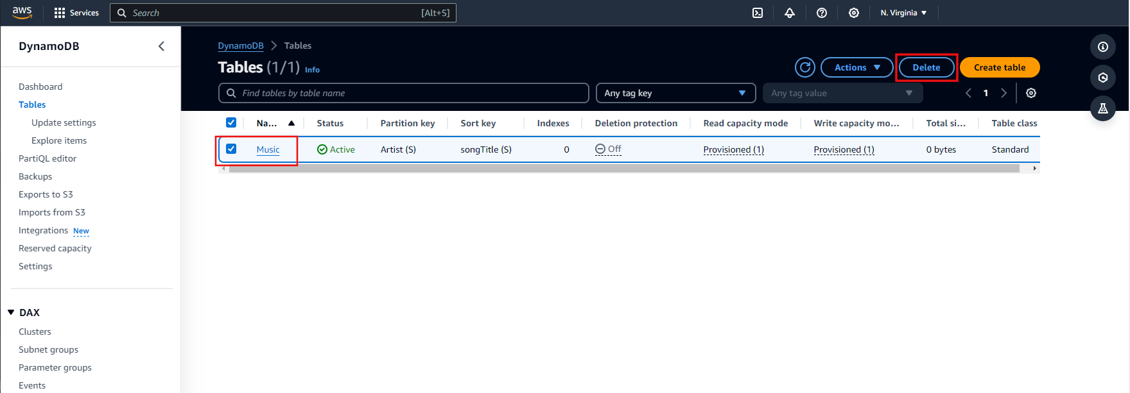Screen dimensions: 1130x393
Task: Click the AWS logo home icon
Action: click(22, 13)
